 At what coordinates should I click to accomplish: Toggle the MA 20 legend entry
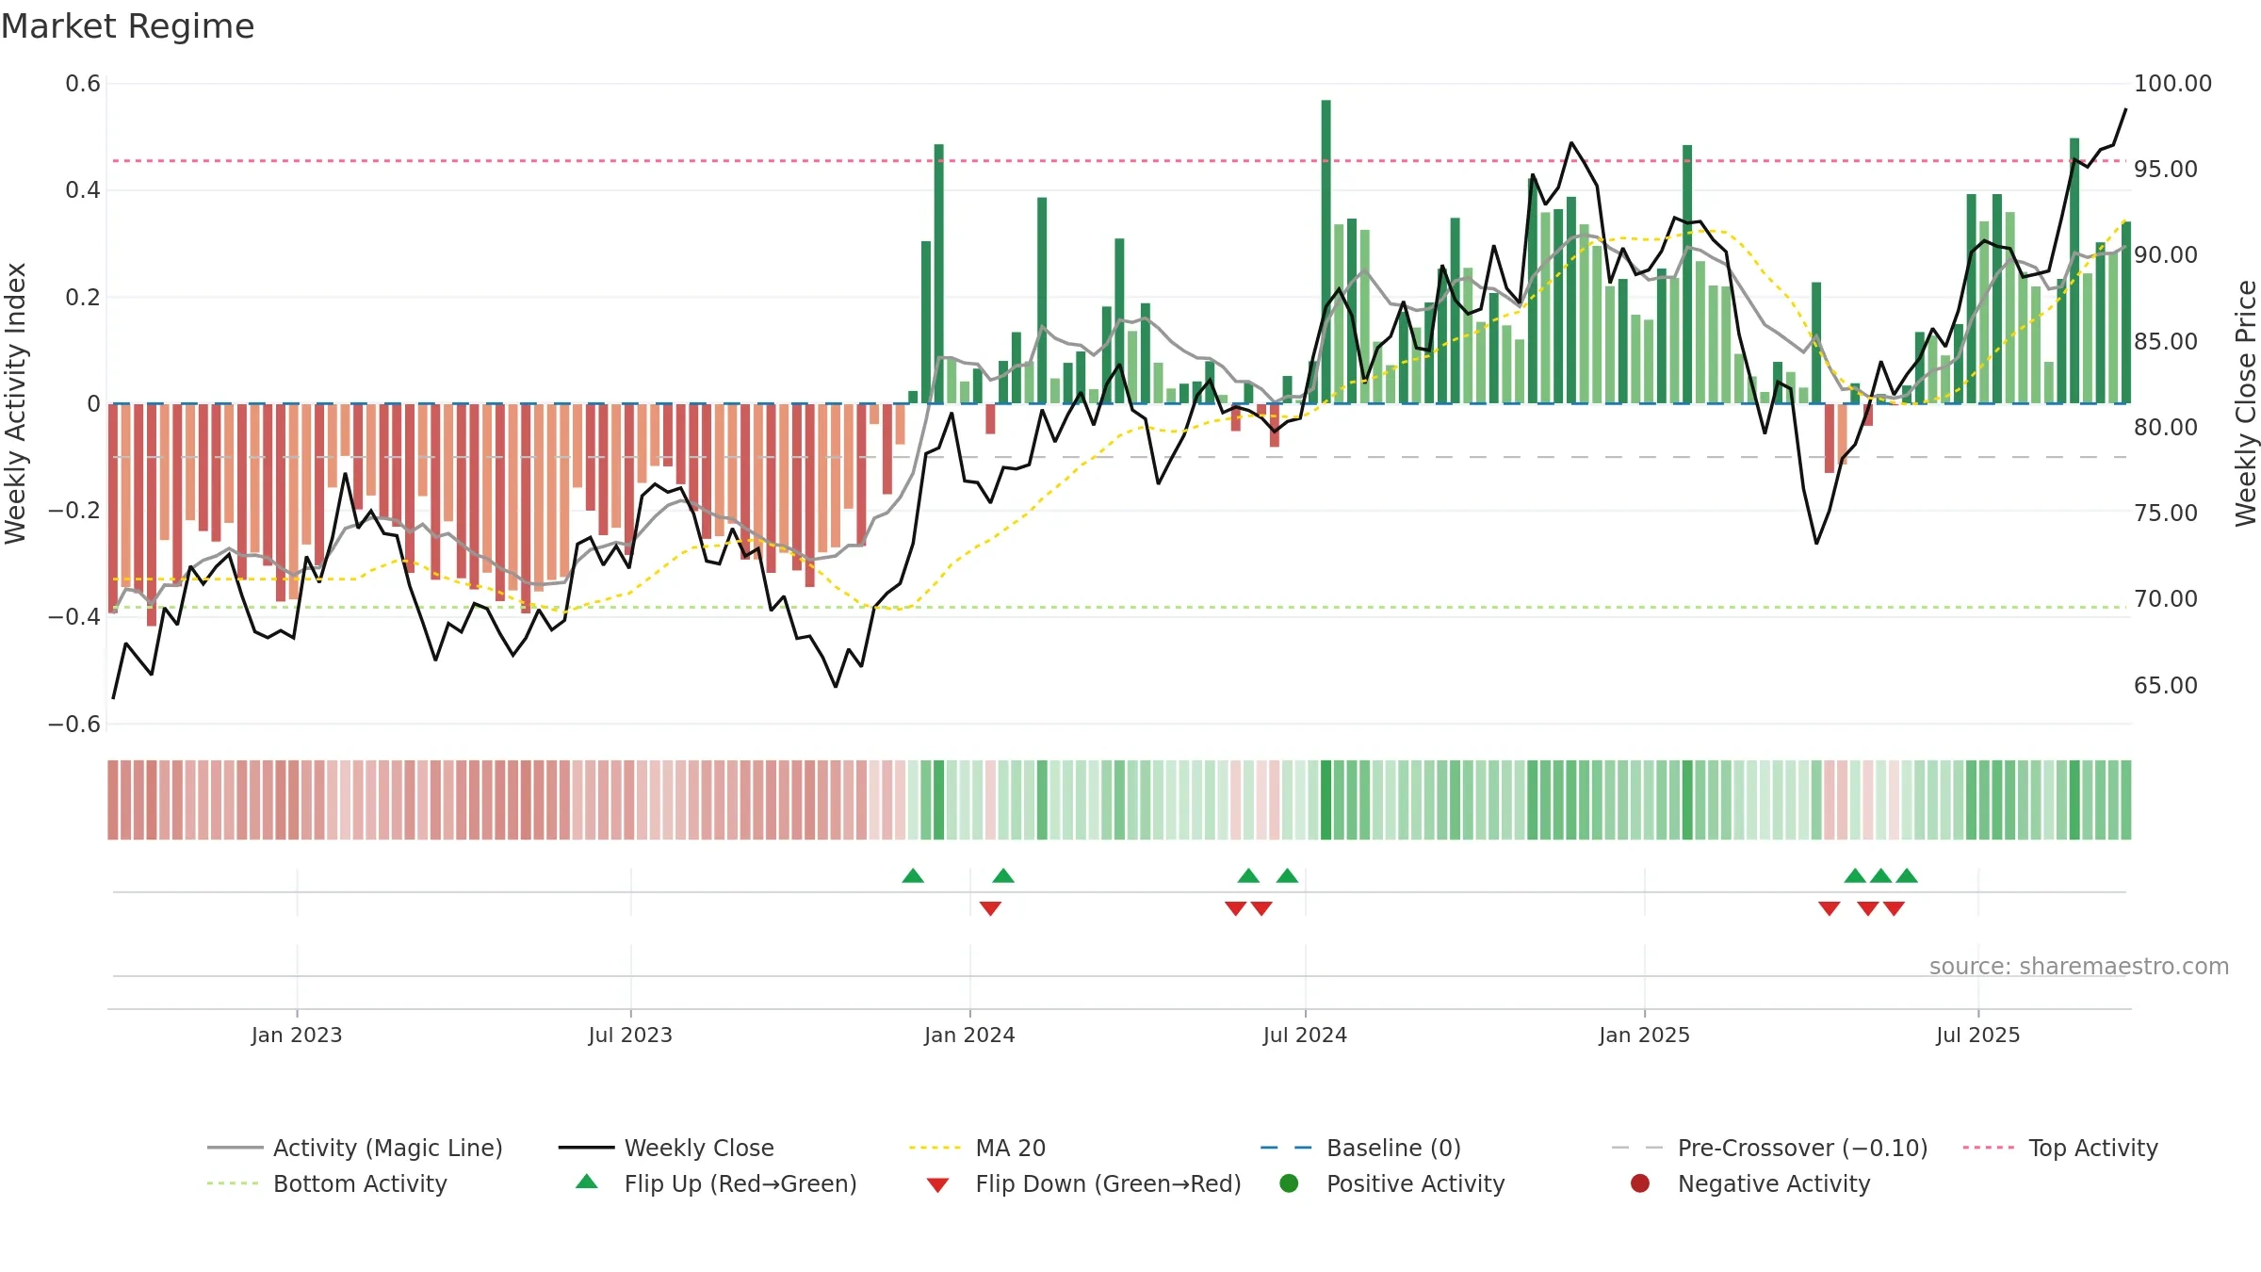977,1148
